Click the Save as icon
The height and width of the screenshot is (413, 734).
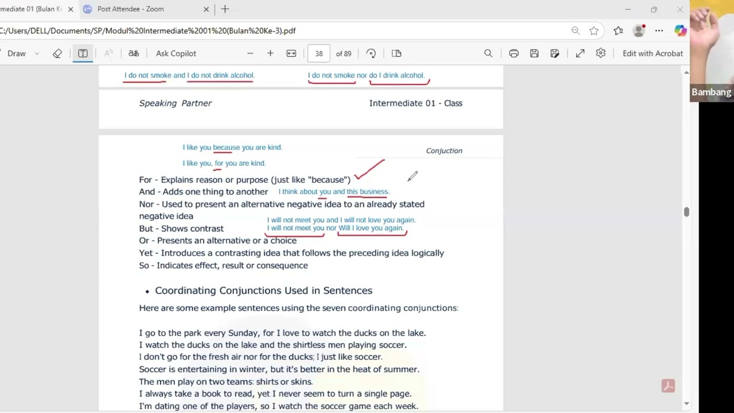click(555, 53)
